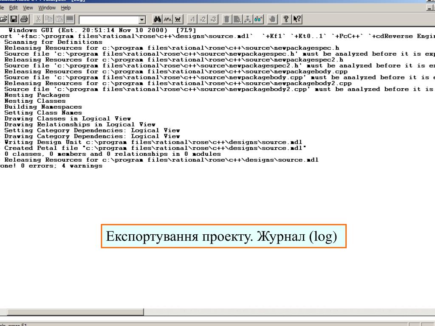Click the binoculars Find icon
This screenshot has height=326, width=435.
pos(157,19)
